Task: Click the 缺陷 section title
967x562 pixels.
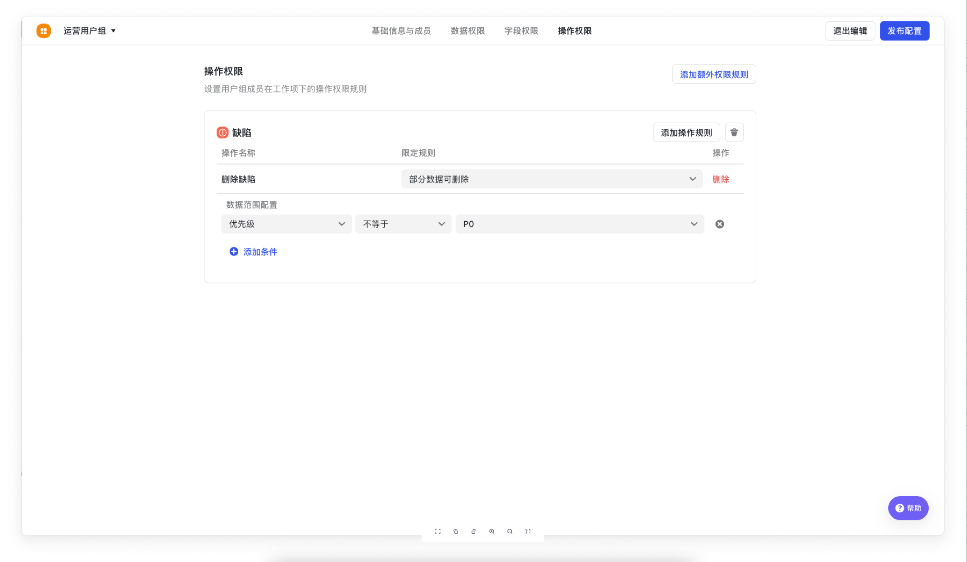Action: tap(241, 133)
